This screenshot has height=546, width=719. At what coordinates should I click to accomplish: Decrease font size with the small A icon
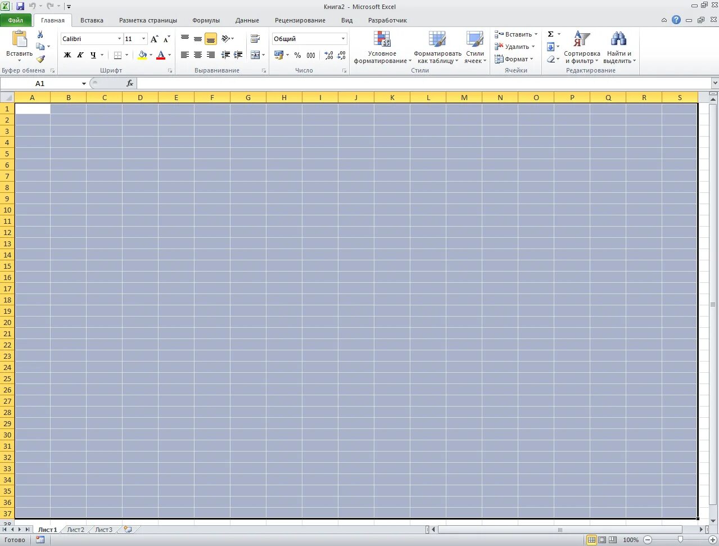point(166,39)
